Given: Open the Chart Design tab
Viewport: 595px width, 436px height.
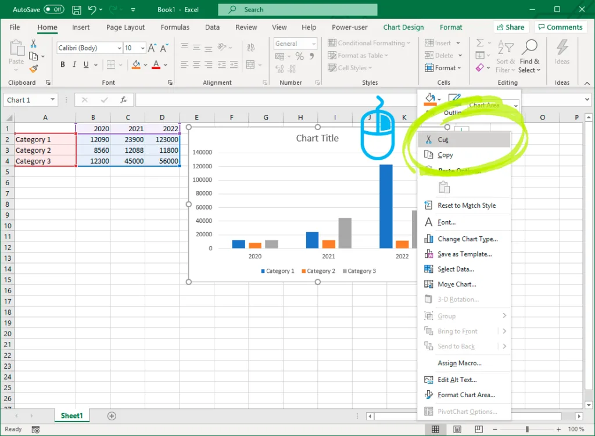Looking at the screenshot, I should (403, 27).
